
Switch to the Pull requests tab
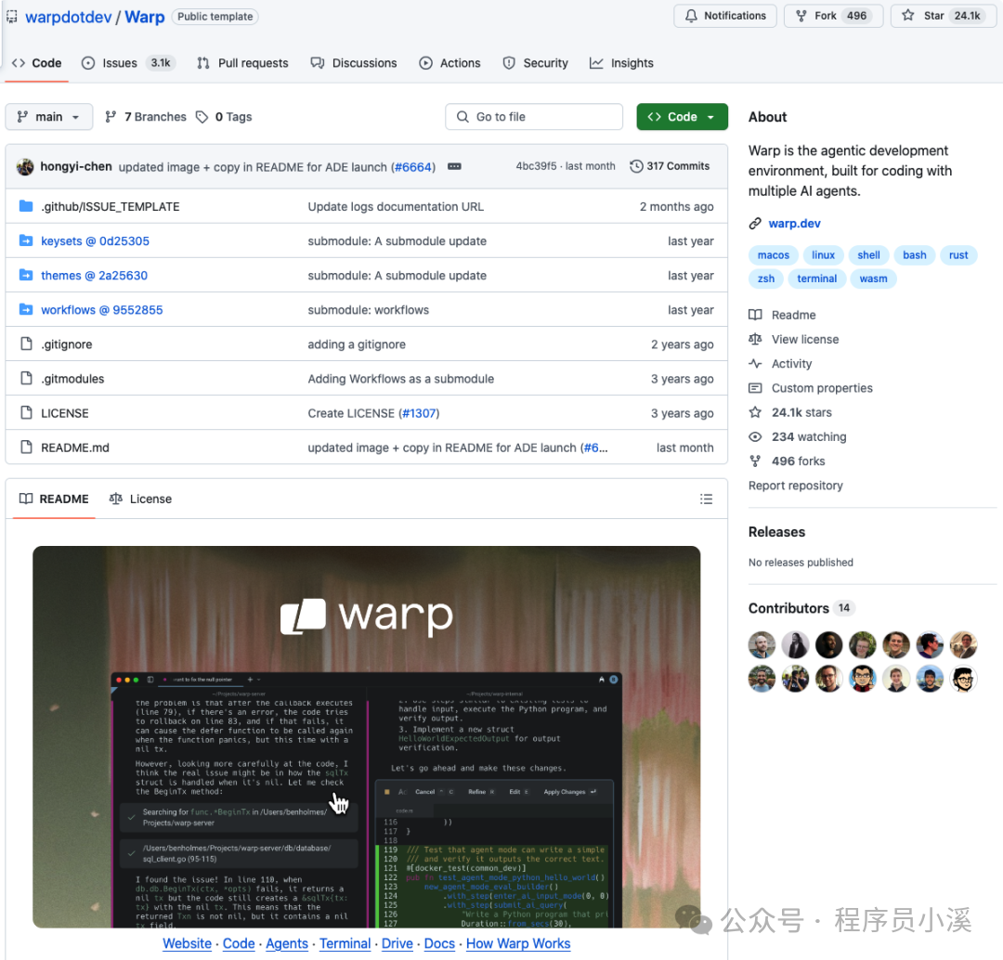pos(242,63)
